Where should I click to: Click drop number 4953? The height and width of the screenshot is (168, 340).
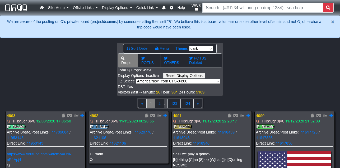(11, 116)
